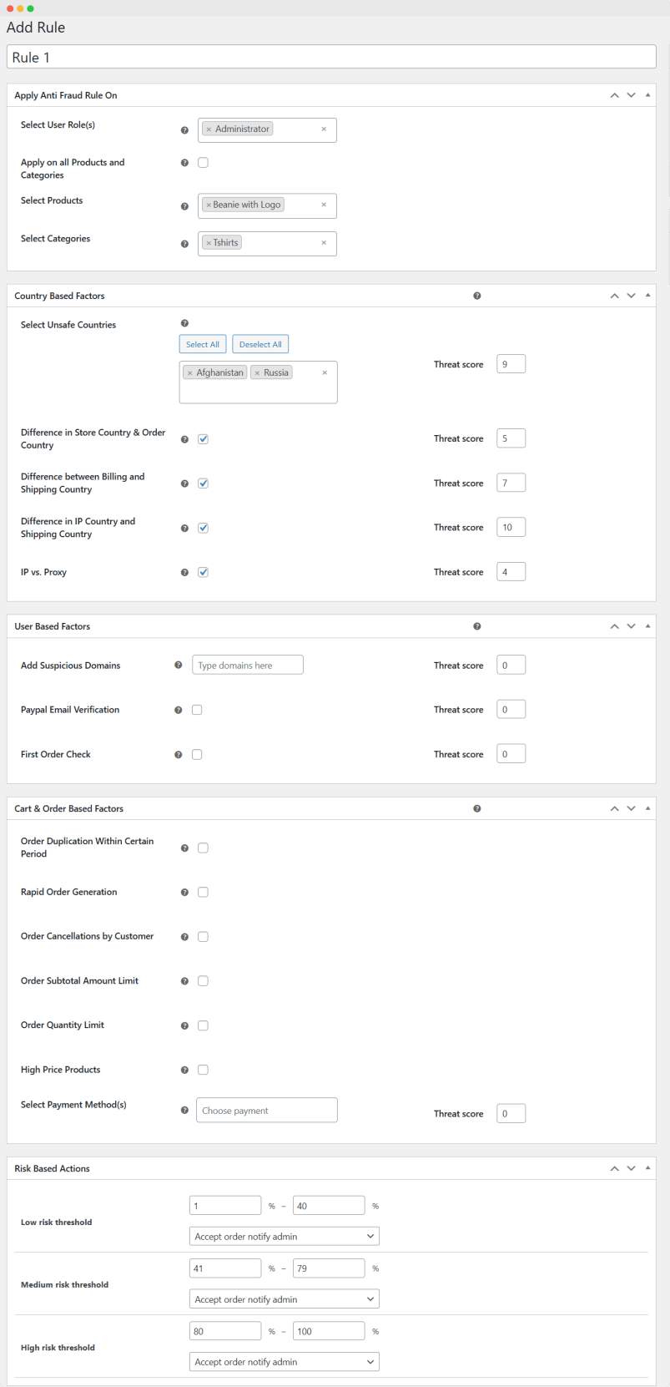Click Select All countries button
The height and width of the screenshot is (1387, 670).
tap(203, 344)
